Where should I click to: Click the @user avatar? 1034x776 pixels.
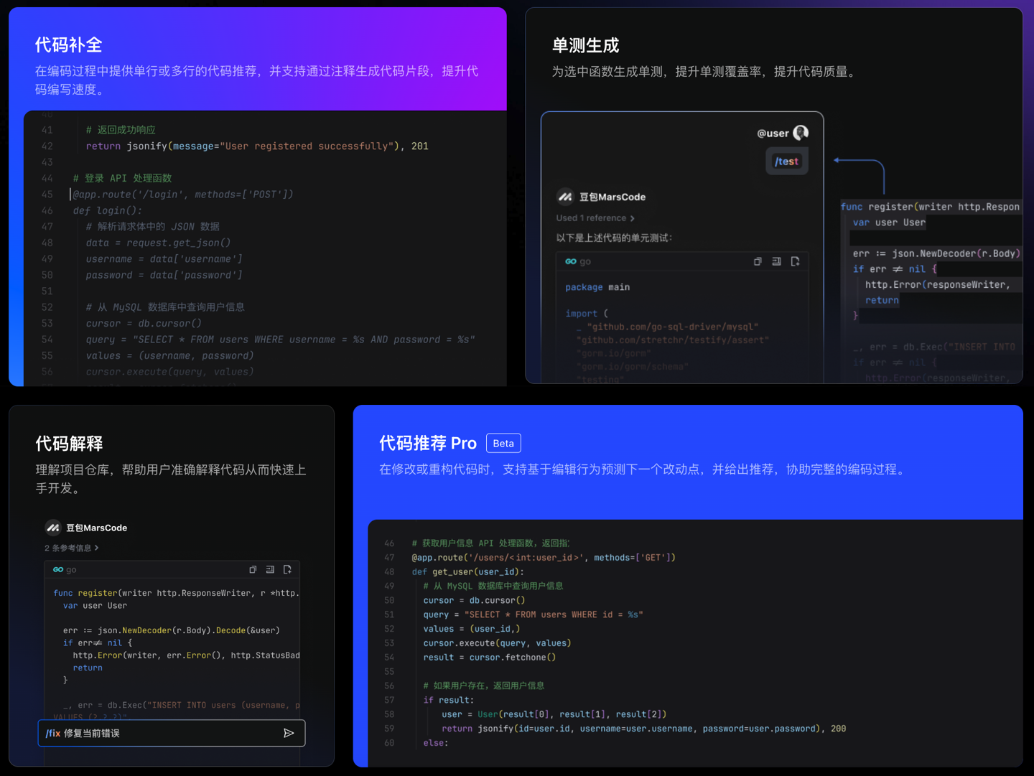(801, 132)
